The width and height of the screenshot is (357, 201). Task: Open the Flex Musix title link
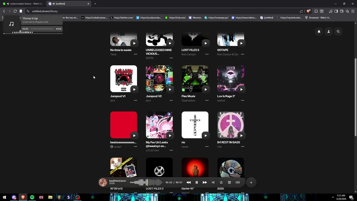click(x=188, y=96)
